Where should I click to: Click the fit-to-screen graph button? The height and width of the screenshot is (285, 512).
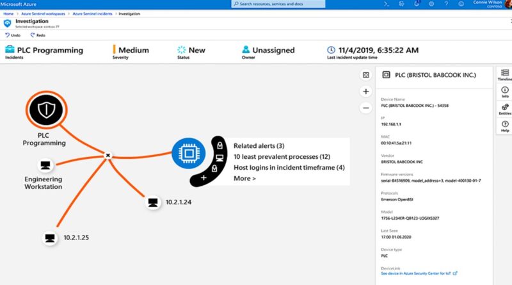point(365,75)
